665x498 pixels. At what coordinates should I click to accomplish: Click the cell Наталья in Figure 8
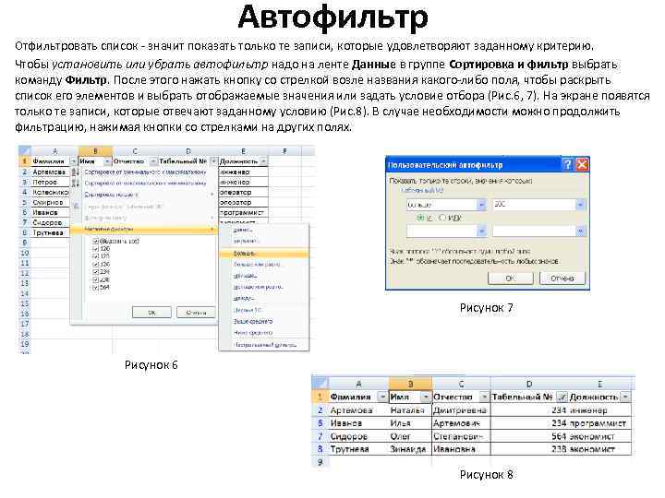[x=410, y=409]
